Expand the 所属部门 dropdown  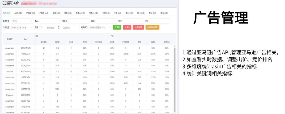pos(109,28)
